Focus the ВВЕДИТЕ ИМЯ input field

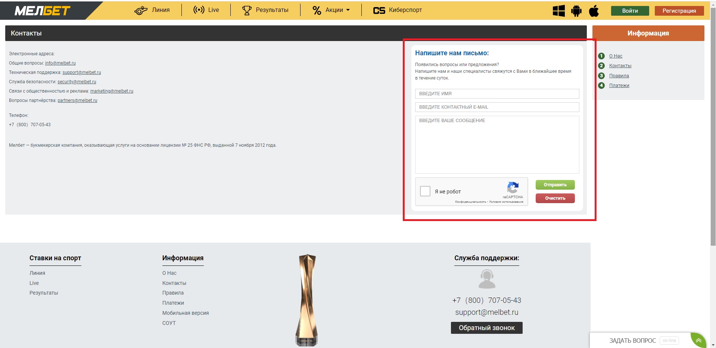coord(497,94)
